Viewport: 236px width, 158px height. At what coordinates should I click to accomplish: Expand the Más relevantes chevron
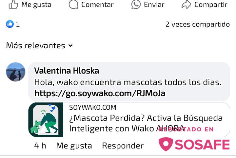point(70,46)
